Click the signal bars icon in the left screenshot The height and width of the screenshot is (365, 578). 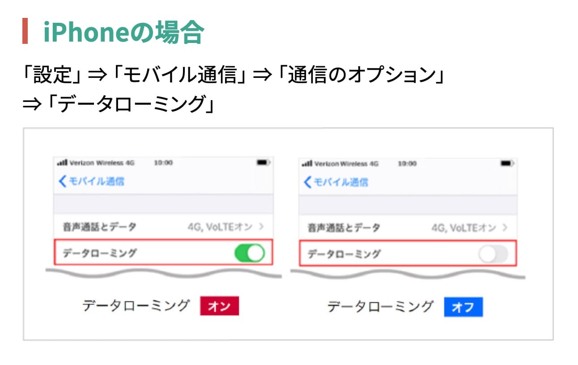(62, 163)
